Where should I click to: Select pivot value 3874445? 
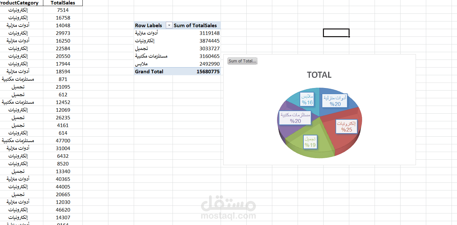coord(197,41)
